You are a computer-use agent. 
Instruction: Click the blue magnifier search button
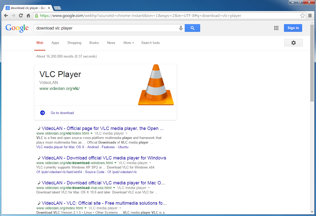192,28
